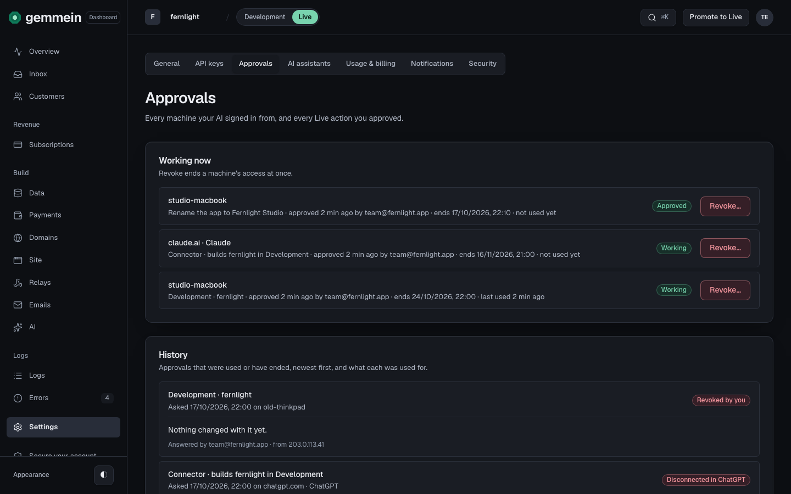Open Errors via its alert icon
791x494 pixels.
pyautogui.click(x=18, y=398)
